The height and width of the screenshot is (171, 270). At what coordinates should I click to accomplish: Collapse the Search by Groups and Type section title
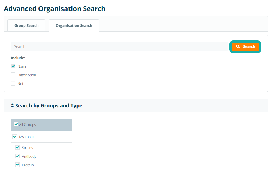pos(49,106)
